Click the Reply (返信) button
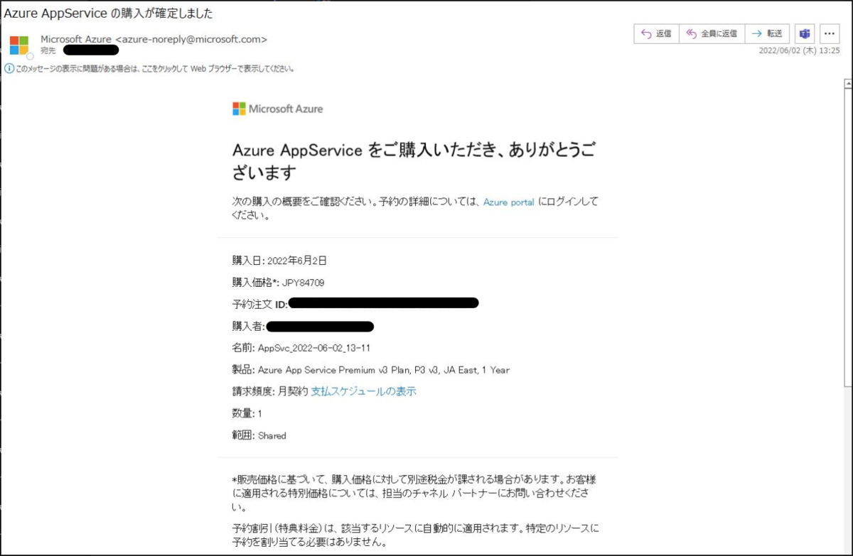 tap(656, 33)
